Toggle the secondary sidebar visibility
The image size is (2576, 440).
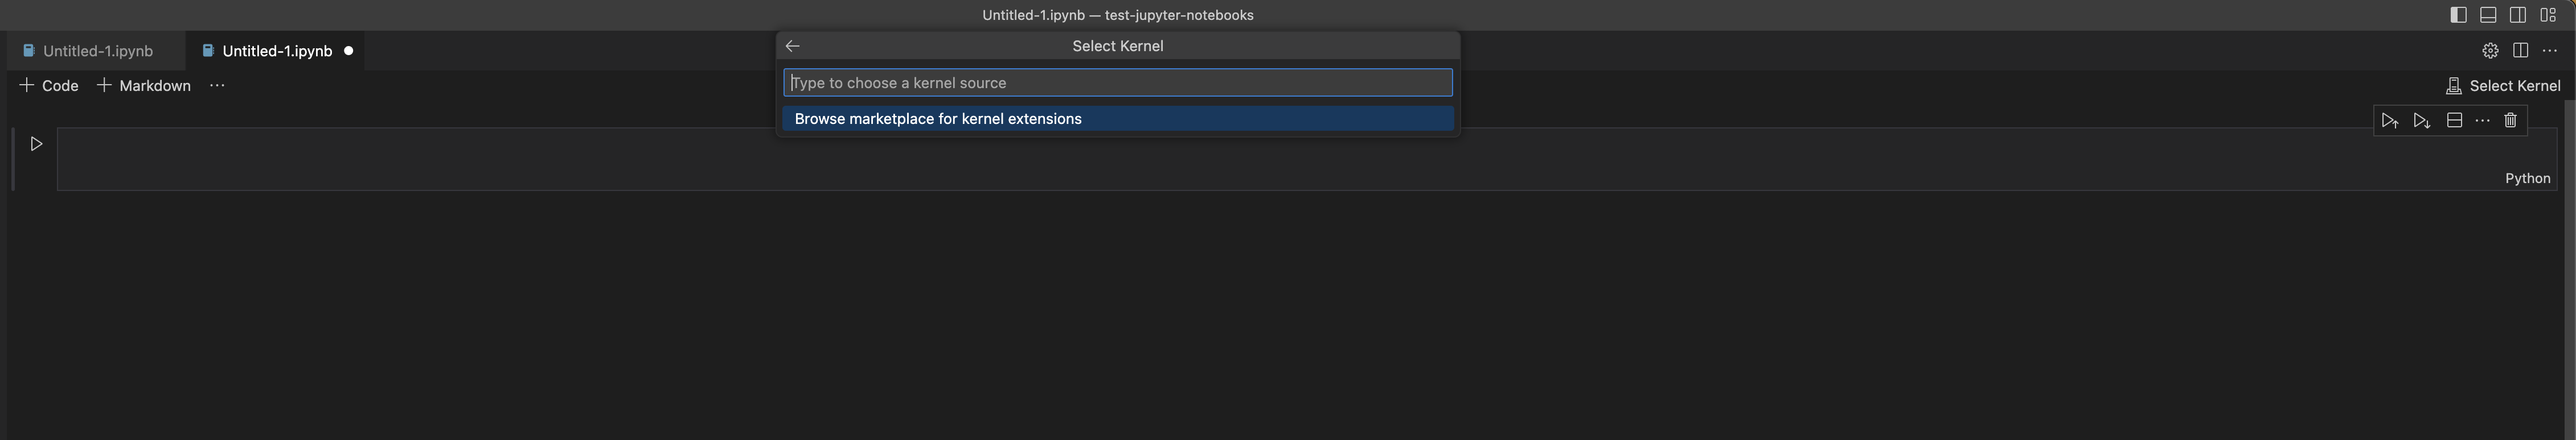coord(2519,14)
